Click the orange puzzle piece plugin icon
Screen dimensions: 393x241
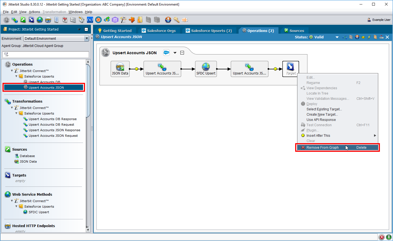[x=132, y=20]
